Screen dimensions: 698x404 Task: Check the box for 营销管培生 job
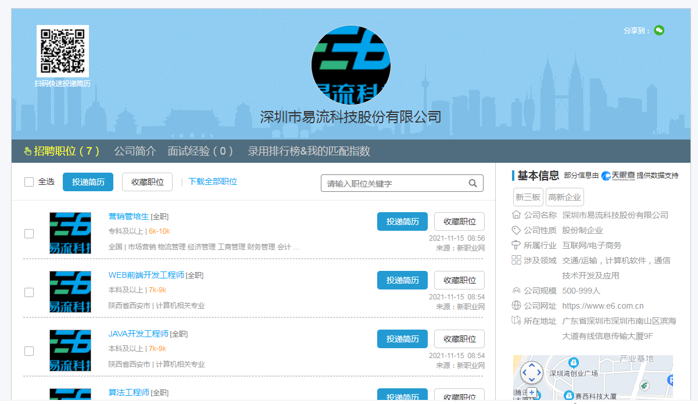click(x=29, y=234)
